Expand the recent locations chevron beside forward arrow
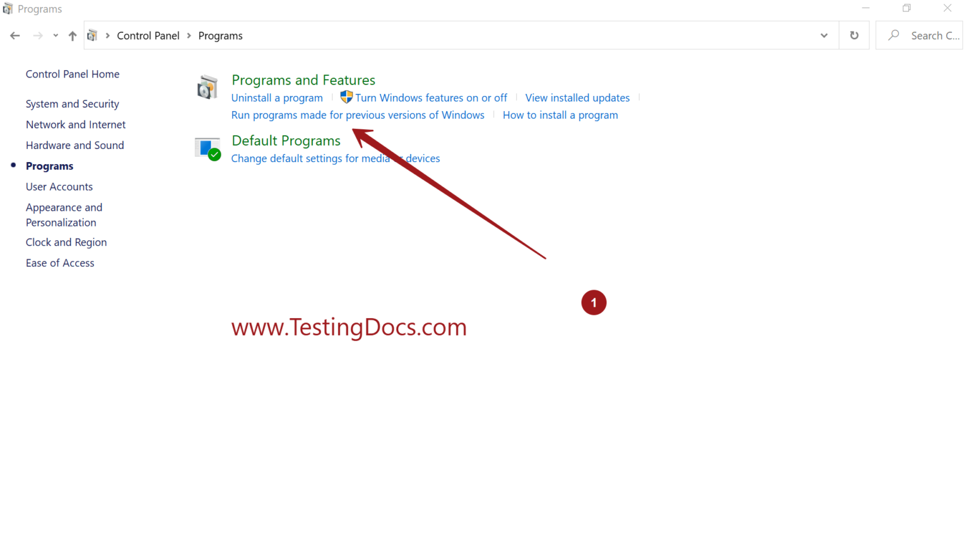The image size is (969, 554). (55, 35)
